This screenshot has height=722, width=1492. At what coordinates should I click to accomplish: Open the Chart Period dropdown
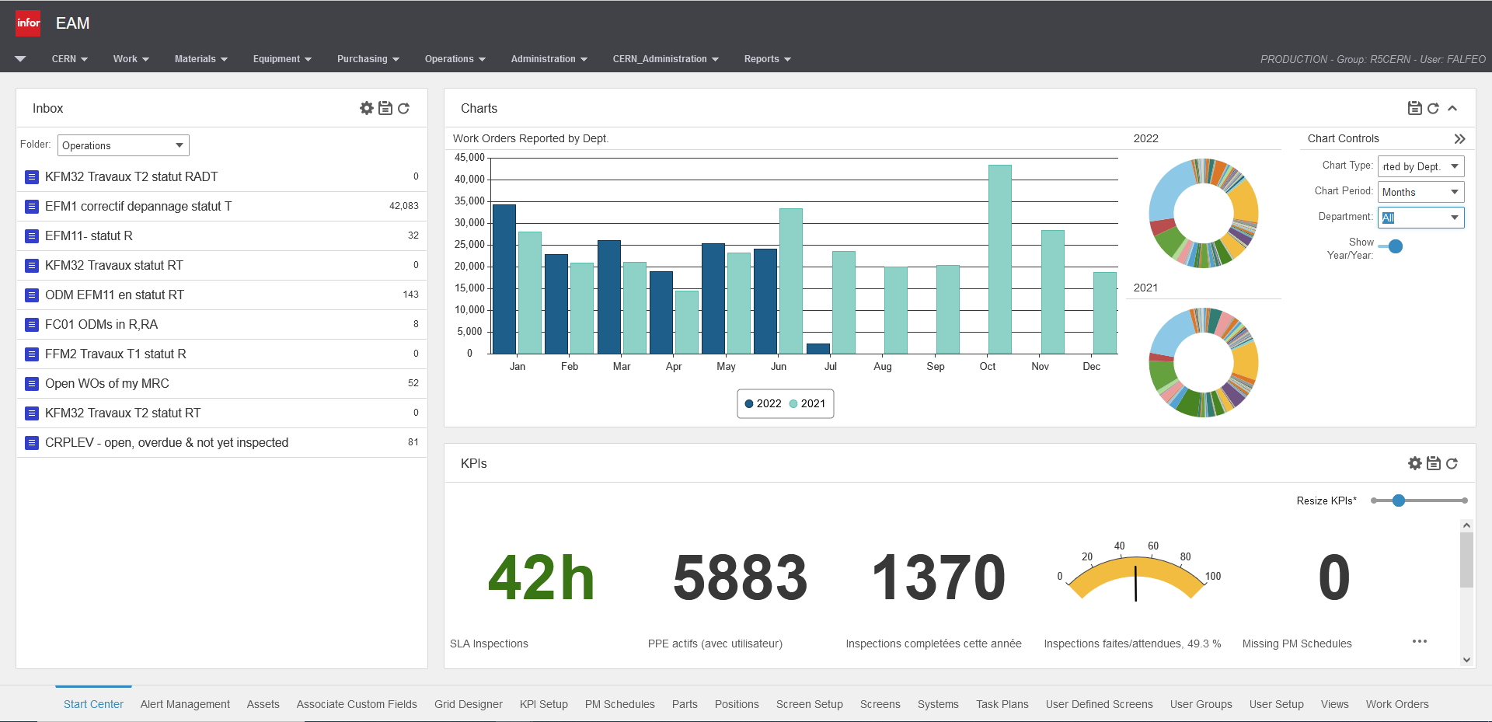click(1421, 192)
